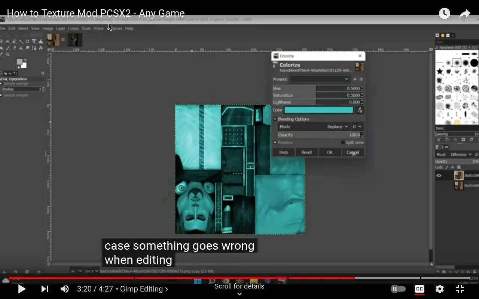Add video to Watch later
The height and width of the screenshot is (299, 479).
coord(444,14)
